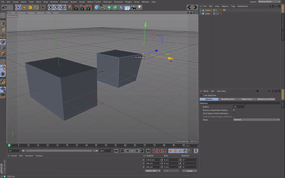
Task: Open the spline pen tool icon
Action: [x=103, y=8]
